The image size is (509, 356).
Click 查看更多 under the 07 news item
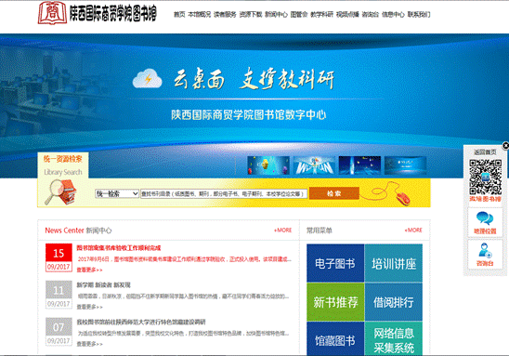[x=89, y=344]
